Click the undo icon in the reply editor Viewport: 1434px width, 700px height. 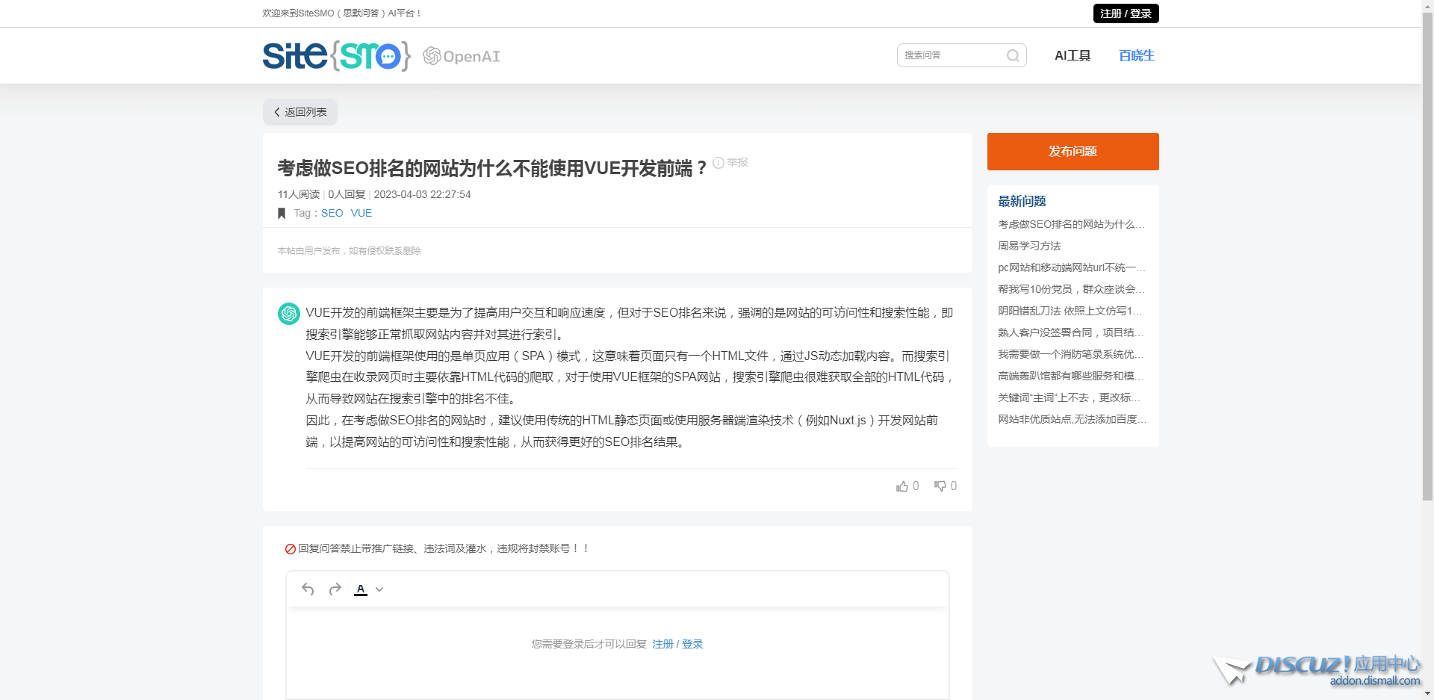307,589
